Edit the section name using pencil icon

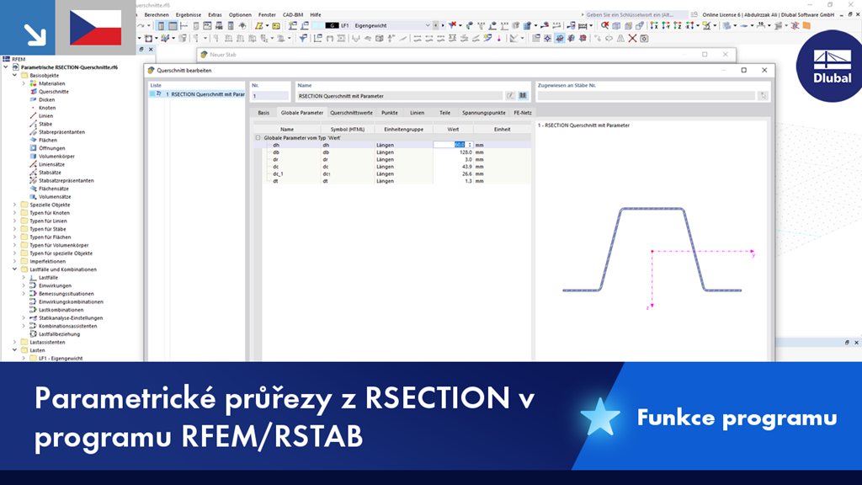point(509,93)
